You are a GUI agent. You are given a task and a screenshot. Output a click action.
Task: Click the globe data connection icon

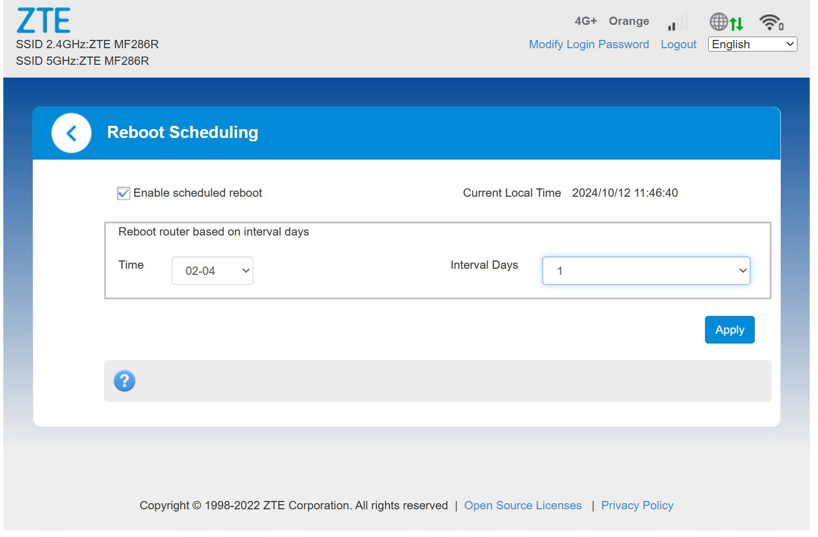pyautogui.click(x=726, y=22)
